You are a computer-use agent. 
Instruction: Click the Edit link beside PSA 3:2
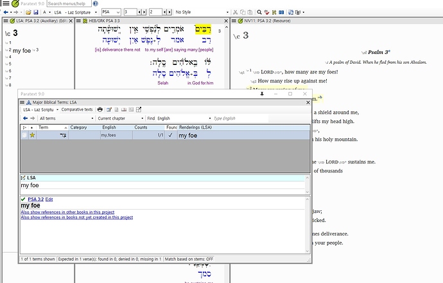[49, 199]
